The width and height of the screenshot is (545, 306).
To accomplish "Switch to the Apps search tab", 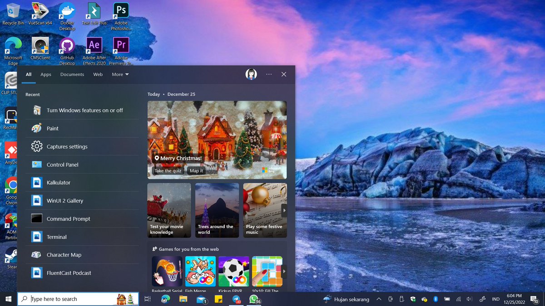I will pyautogui.click(x=46, y=74).
